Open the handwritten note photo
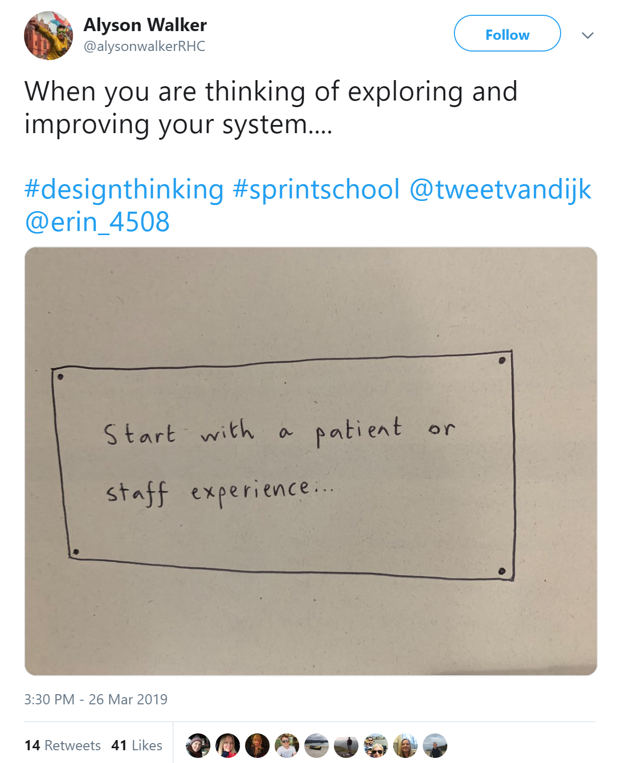 [311, 461]
